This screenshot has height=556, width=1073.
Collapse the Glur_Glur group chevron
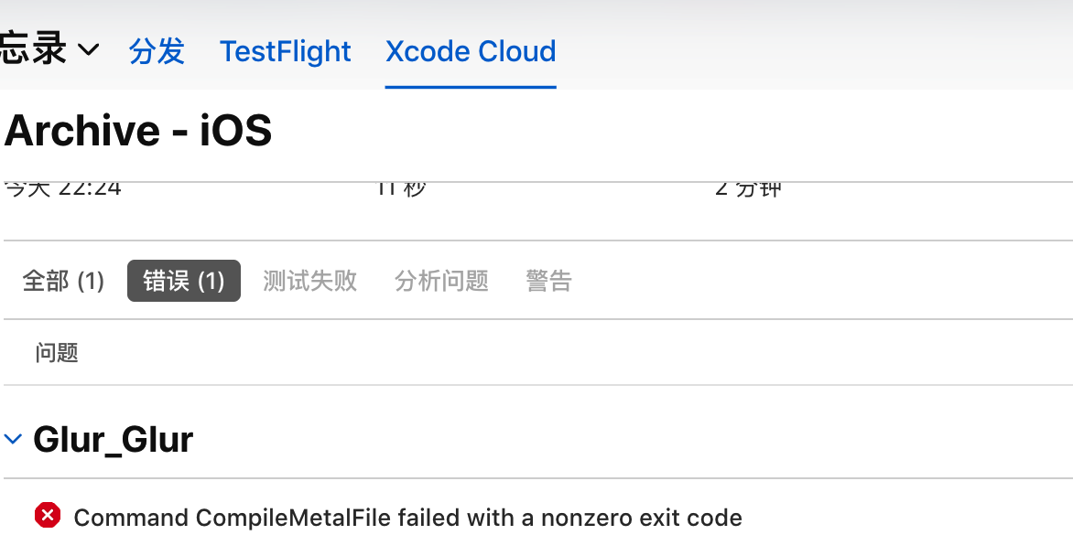13,440
